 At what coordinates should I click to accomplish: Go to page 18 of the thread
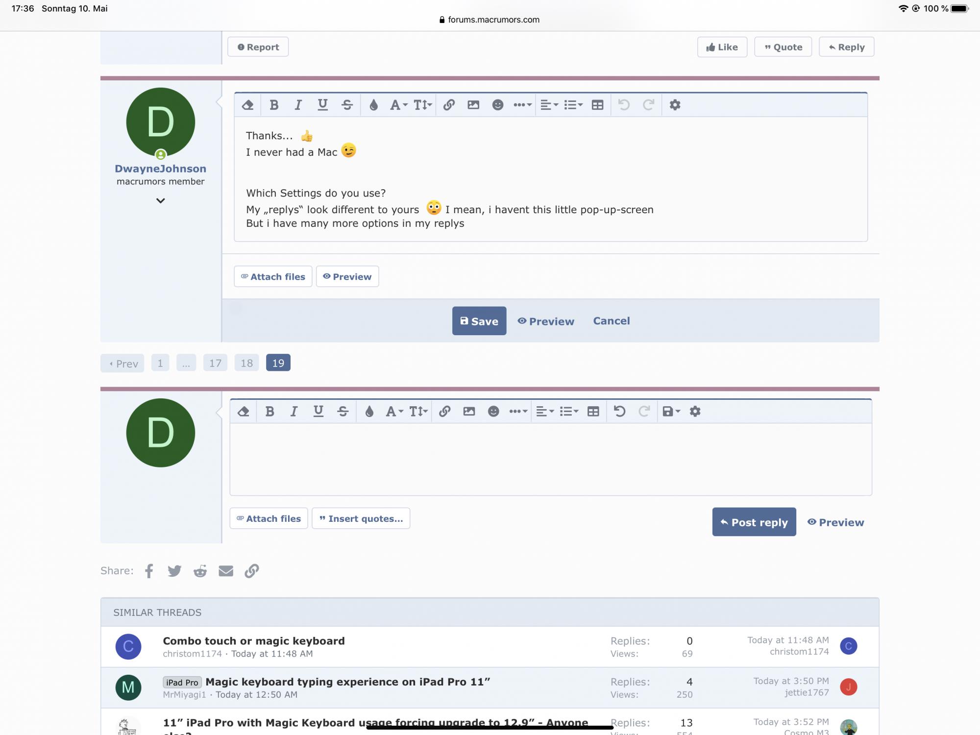click(246, 363)
